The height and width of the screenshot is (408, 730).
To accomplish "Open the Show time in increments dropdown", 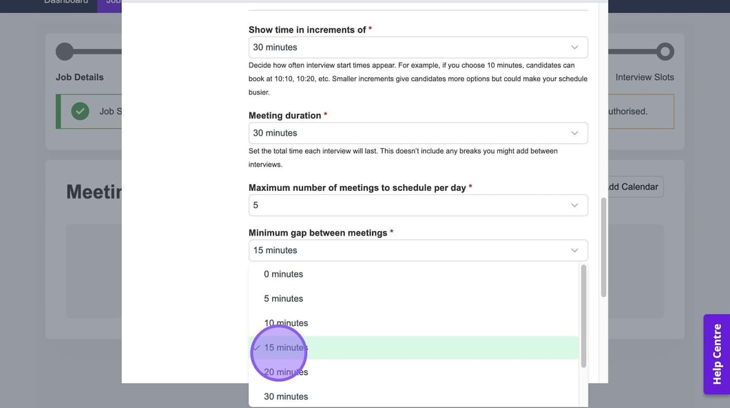I will coord(418,48).
